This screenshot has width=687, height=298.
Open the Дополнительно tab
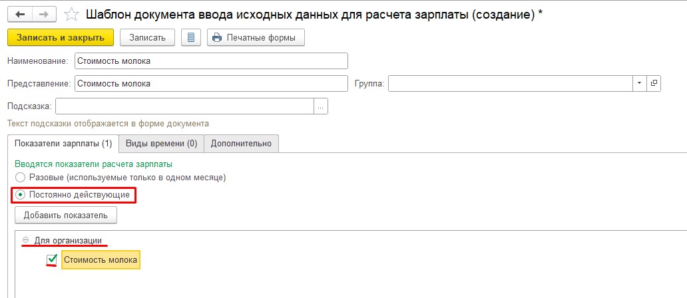pyautogui.click(x=241, y=143)
